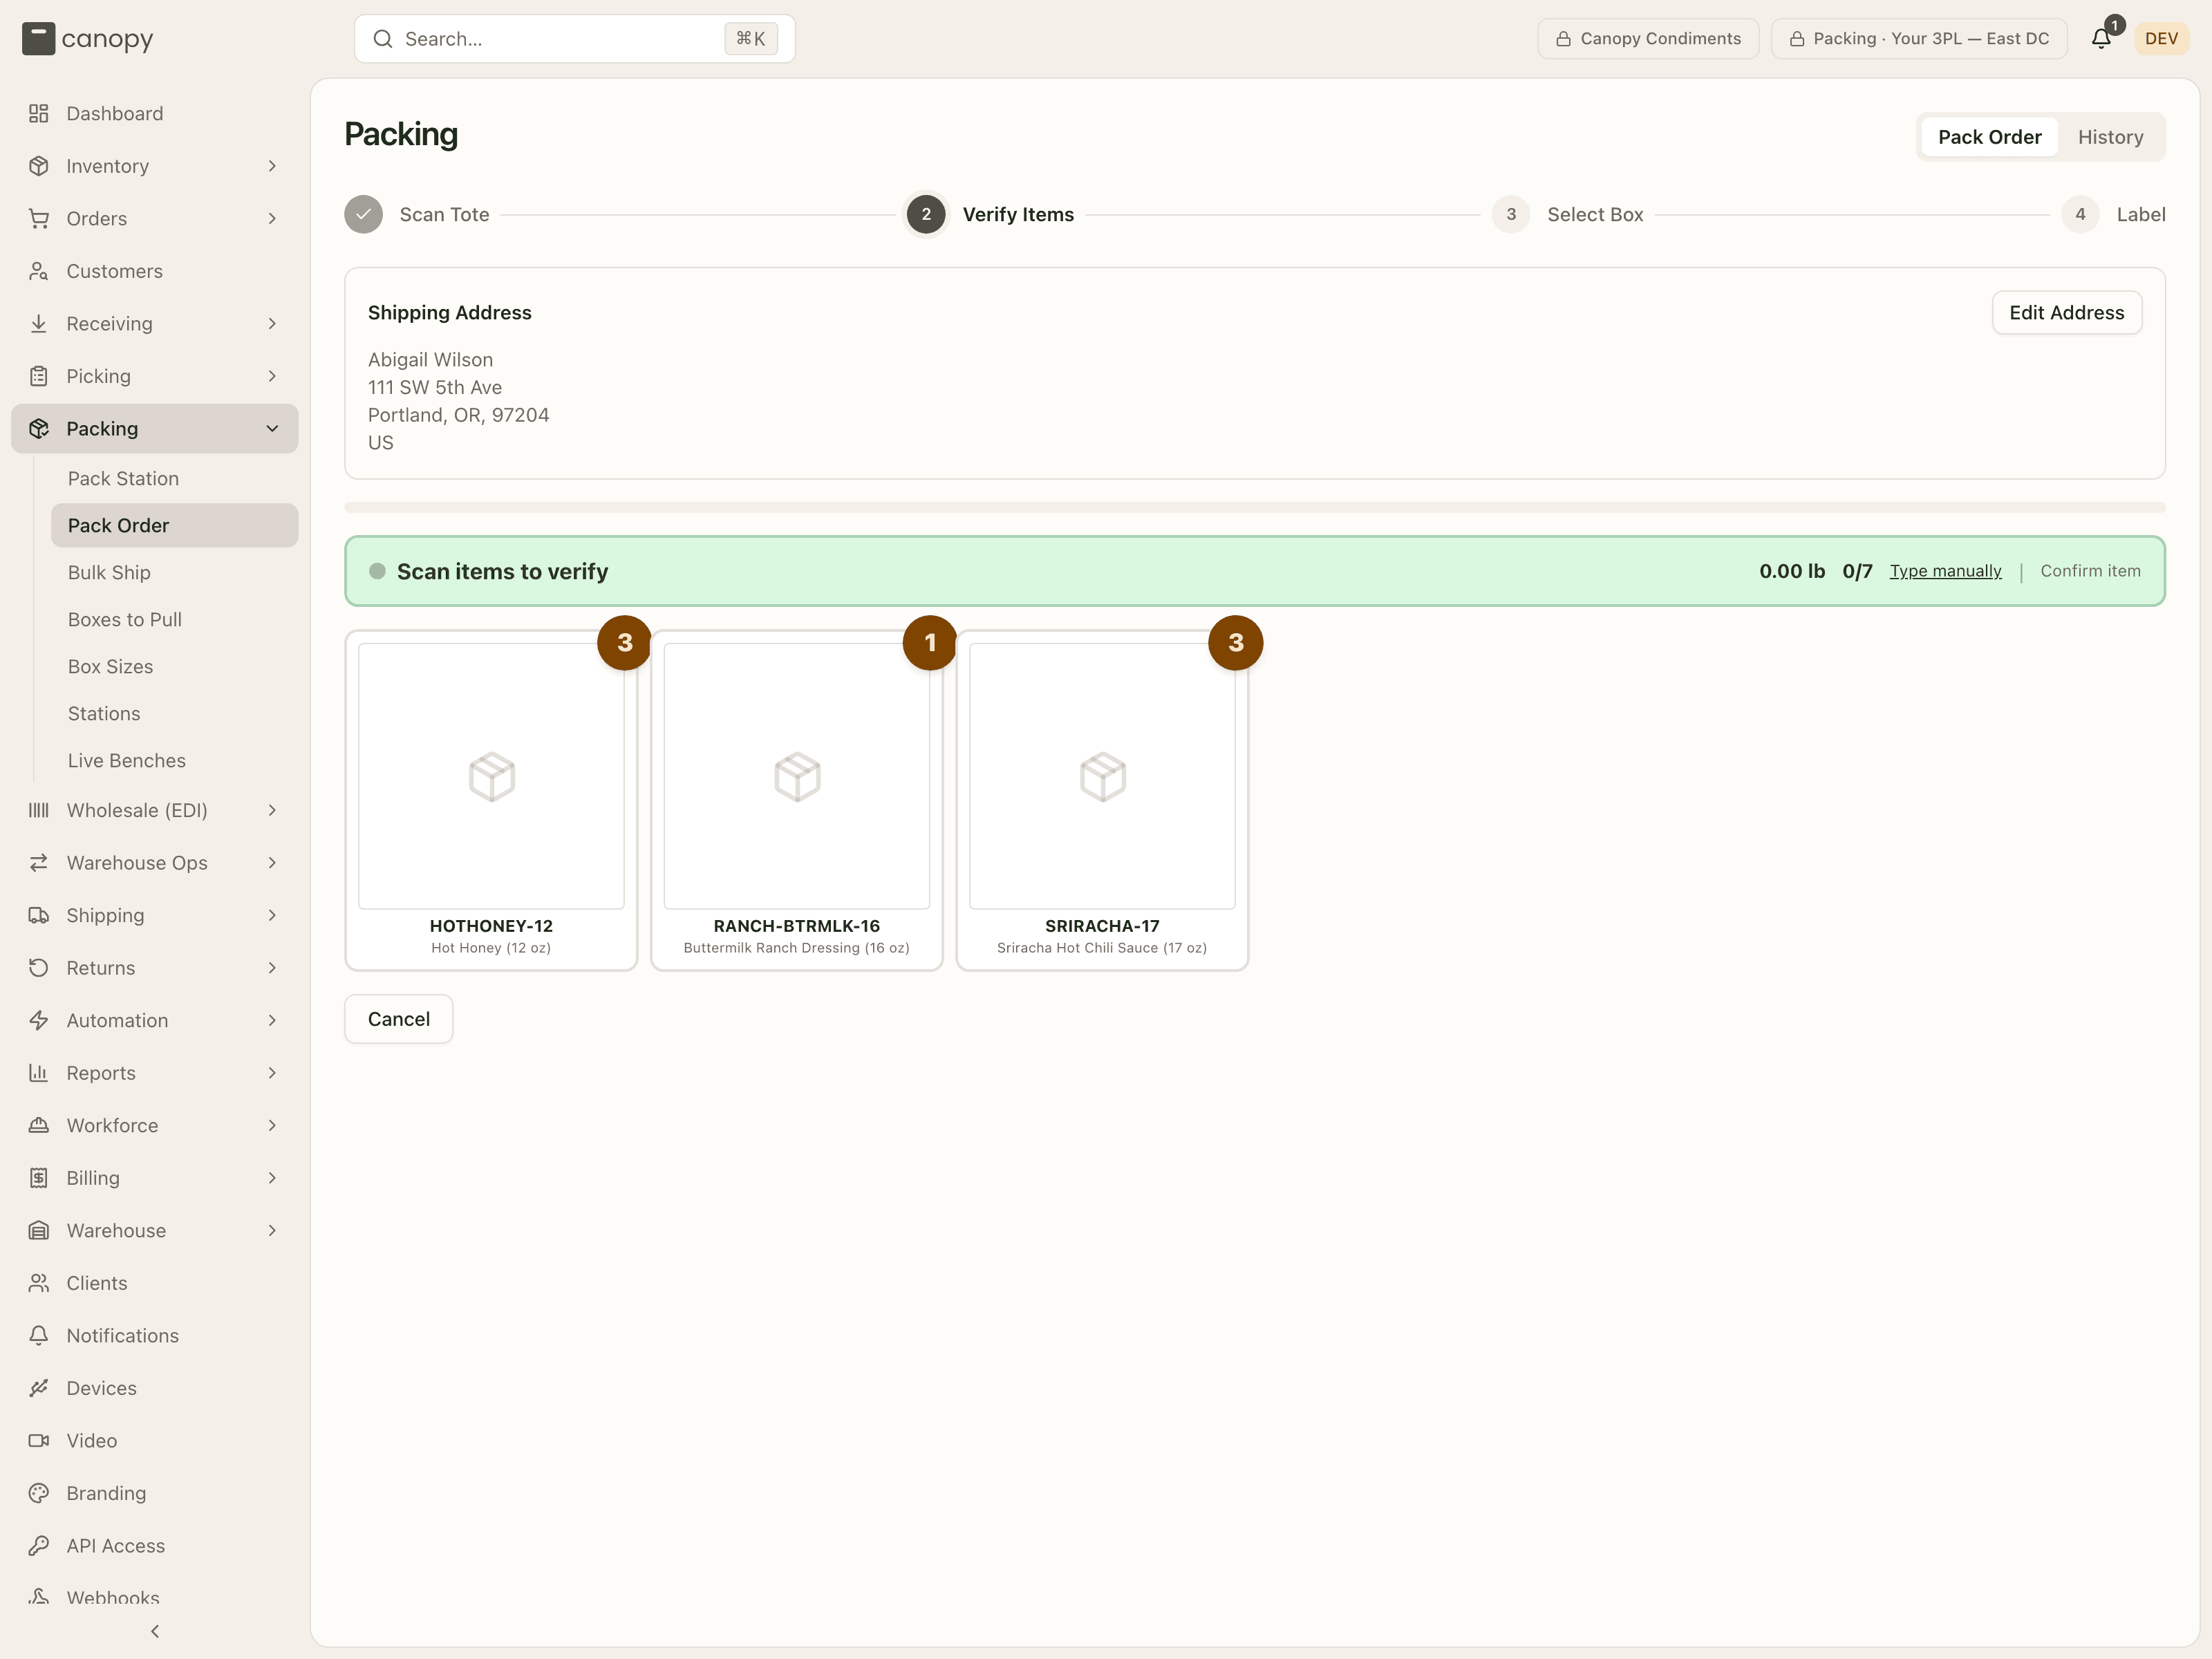Click the Branding palette icon
2212x1659 pixels.
click(39, 1493)
